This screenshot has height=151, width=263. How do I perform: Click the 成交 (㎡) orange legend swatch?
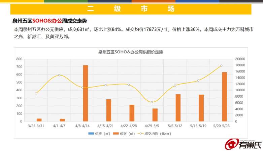click(x=116, y=134)
